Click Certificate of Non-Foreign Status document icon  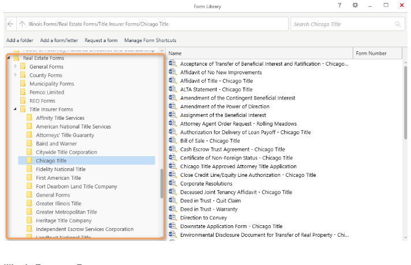click(172, 157)
